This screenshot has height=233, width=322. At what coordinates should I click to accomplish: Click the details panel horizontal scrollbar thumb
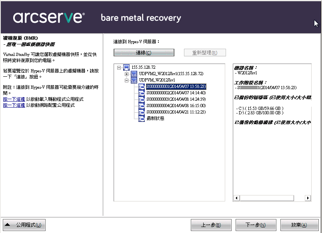[x=267, y=198]
